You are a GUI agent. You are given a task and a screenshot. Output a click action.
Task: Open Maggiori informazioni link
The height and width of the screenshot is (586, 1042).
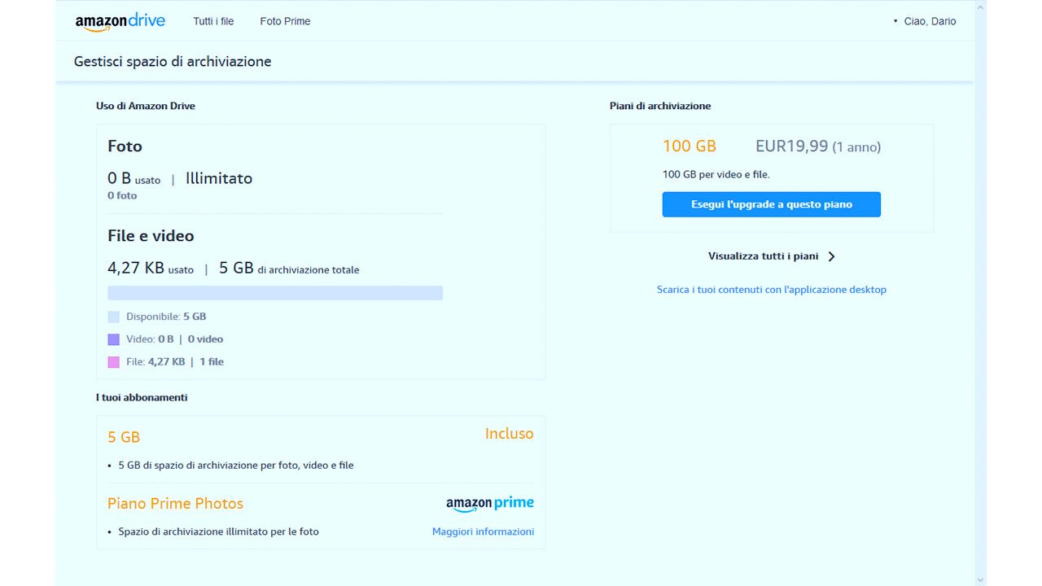point(483,531)
